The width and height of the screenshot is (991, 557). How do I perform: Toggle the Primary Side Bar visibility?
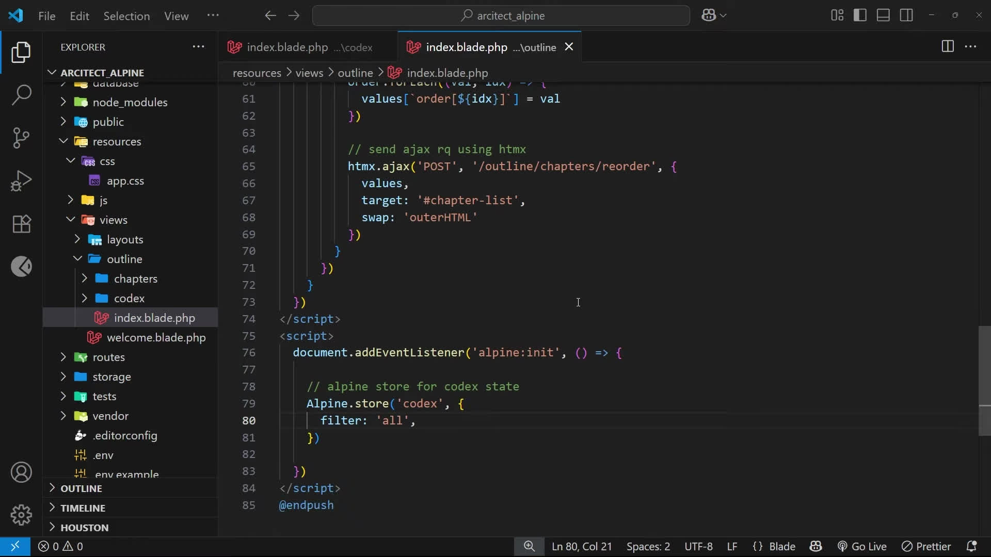tap(860, 15)
